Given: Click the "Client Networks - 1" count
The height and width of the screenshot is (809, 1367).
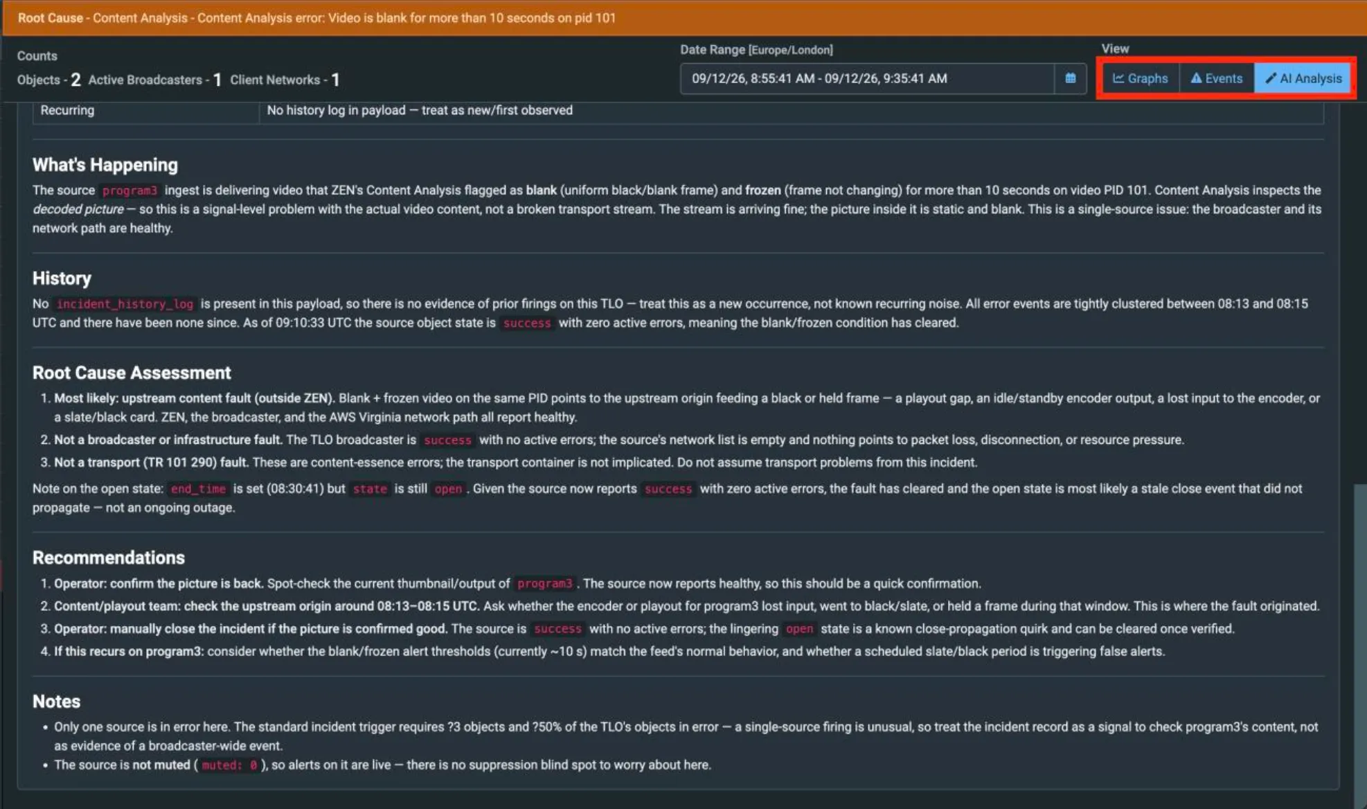Looking at the screenshot, I should (285, 80).
